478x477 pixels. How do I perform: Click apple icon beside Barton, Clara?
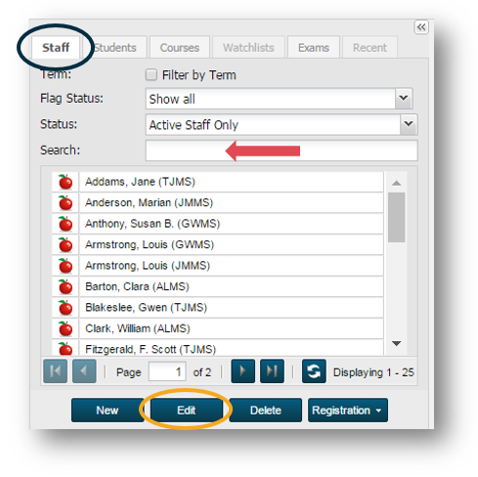point(65,286)
